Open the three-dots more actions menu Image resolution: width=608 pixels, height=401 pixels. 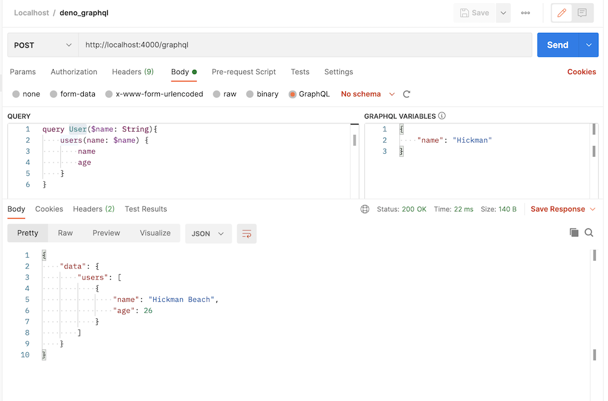tap(525, 13)
